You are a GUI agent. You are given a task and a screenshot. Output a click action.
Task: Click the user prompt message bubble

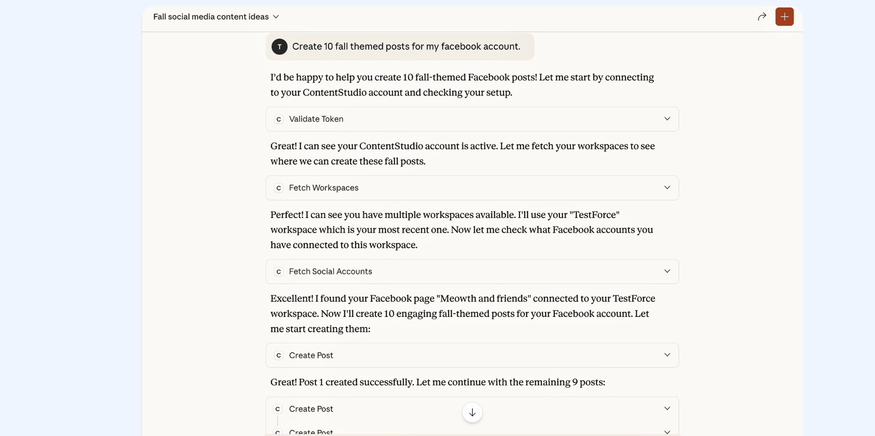point(406,47)
